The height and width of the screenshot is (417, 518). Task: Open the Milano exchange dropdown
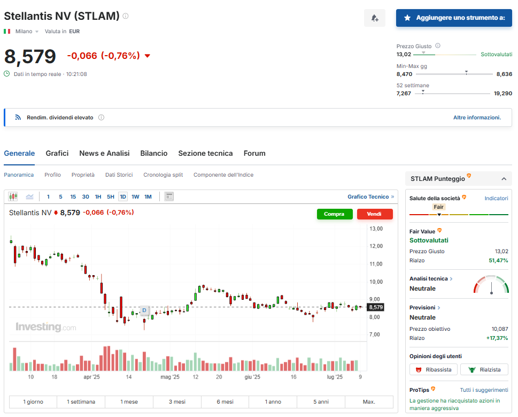pyautogui.click(x=27, y=32)
